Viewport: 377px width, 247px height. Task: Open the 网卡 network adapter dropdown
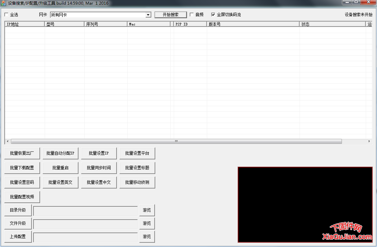tap(148, 15)
